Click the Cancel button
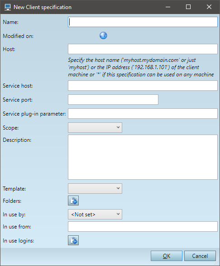This screenshot has height=266, width=220. tap(200, 256)
